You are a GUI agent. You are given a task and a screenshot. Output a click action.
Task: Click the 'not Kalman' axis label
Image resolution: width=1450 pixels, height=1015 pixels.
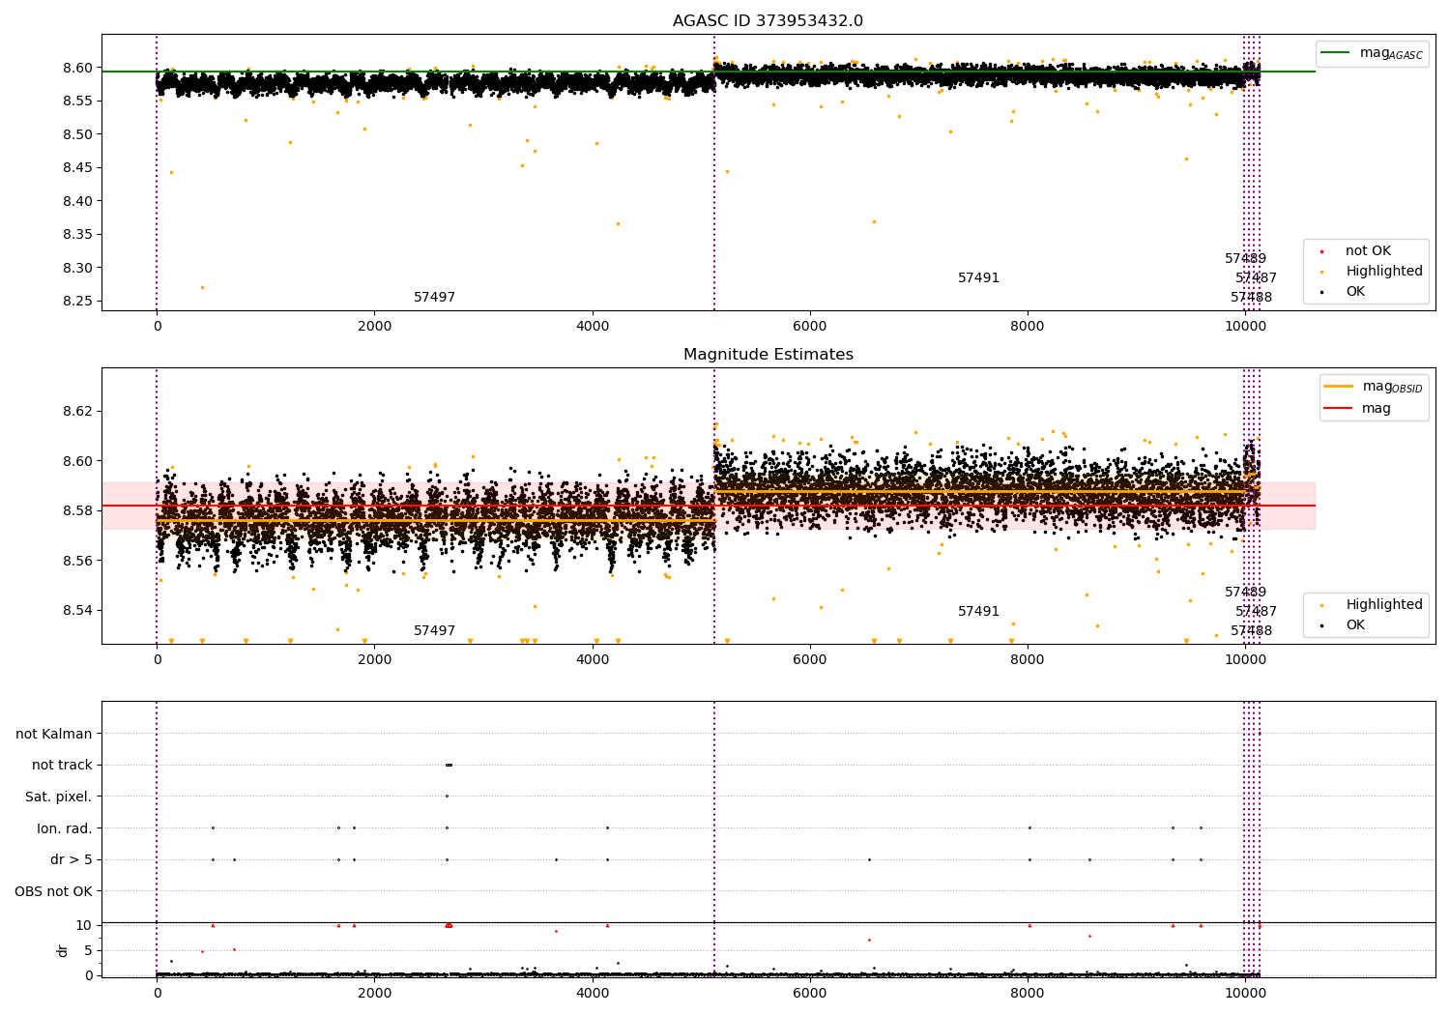point(54,735)
